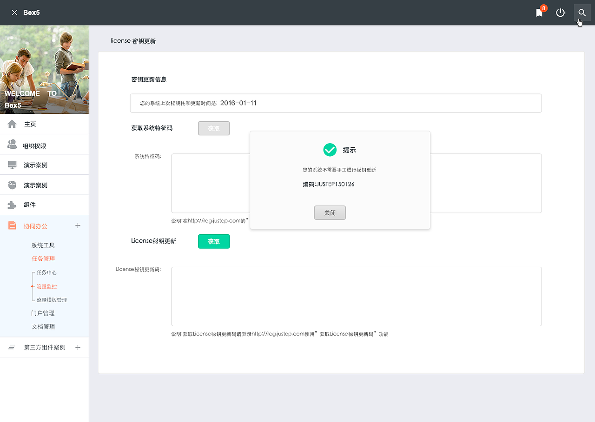
Task: Click the 系统特征码 text area
Action: point(357,183)
